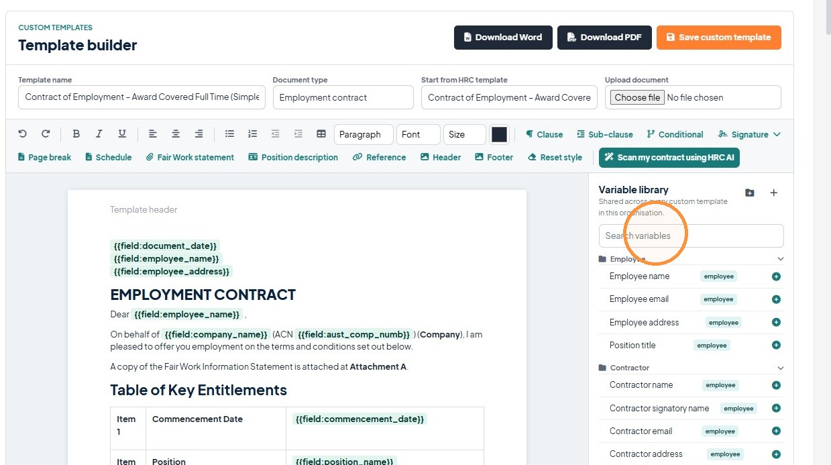Image resolution: width=831 pixels, height=465 pixels.
Task: Open the Signature dropdown
Action: [749, 134]
